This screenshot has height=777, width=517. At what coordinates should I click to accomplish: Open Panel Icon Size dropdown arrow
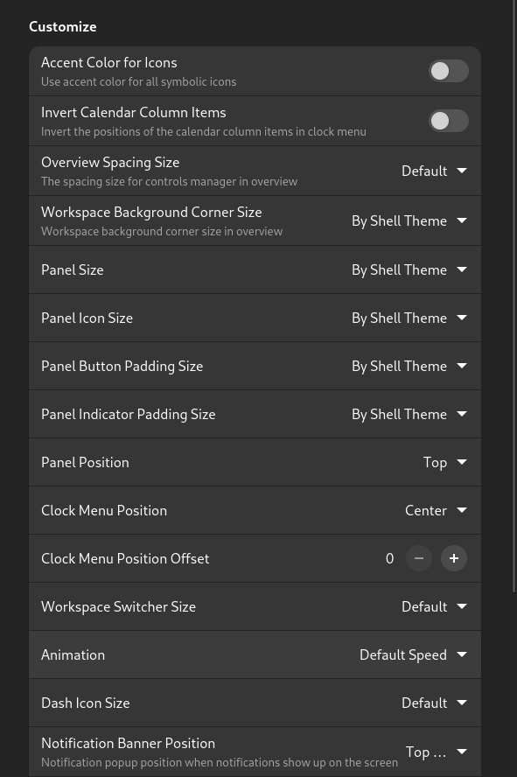(x=462, y=318)
